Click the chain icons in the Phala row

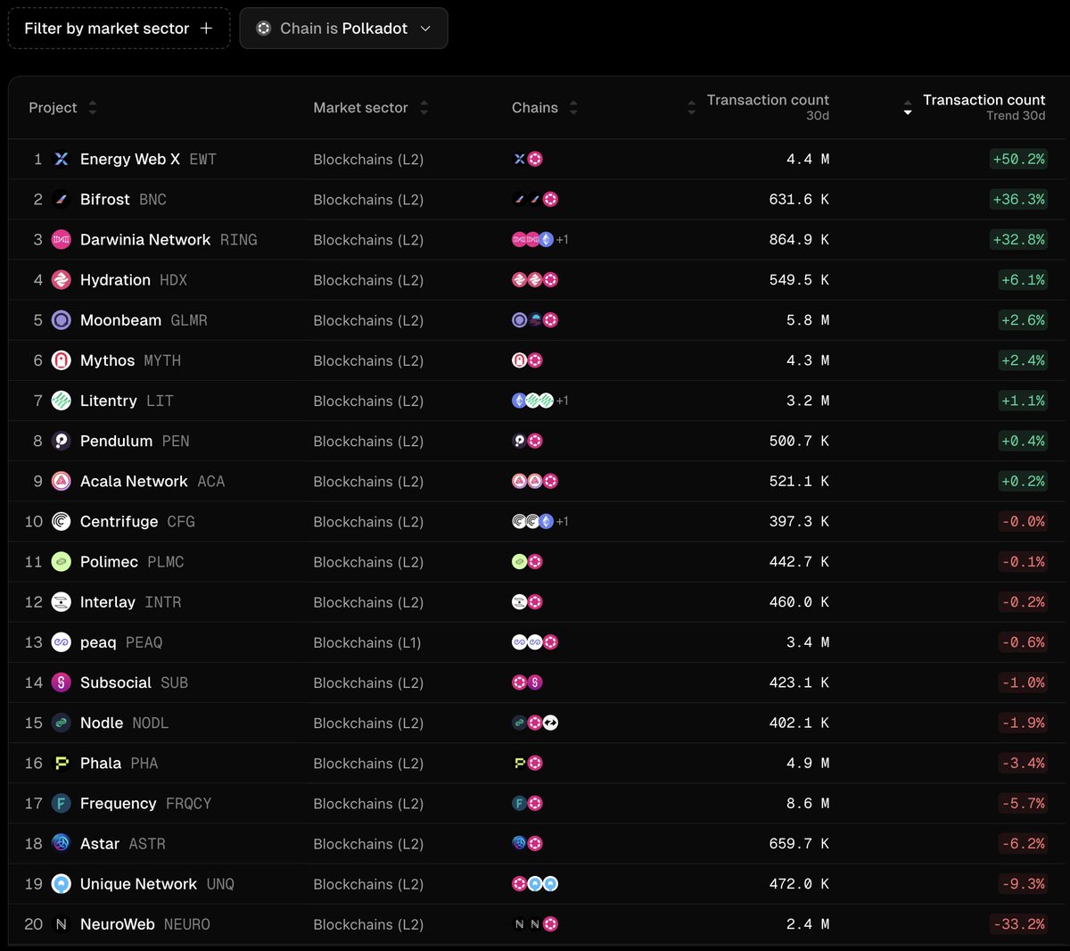tap(527, 763)
